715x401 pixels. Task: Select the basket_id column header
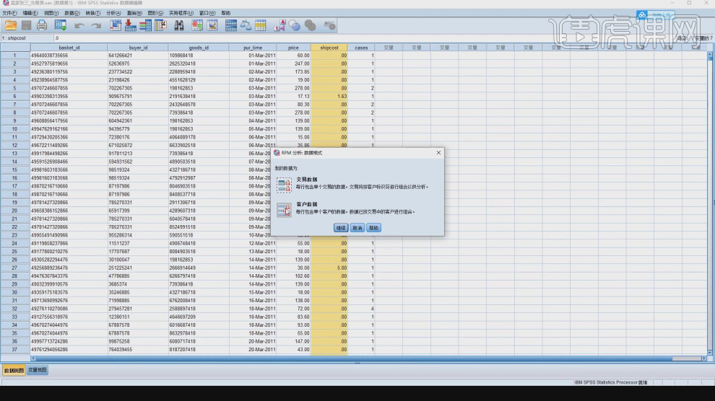(69, 48)
